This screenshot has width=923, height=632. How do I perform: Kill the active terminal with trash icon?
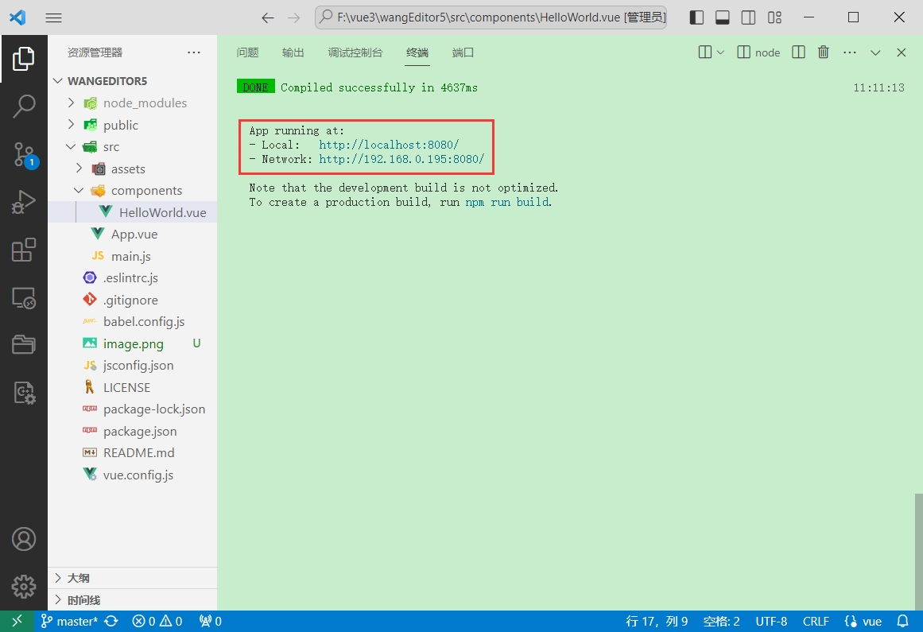[x=823, y=52]
